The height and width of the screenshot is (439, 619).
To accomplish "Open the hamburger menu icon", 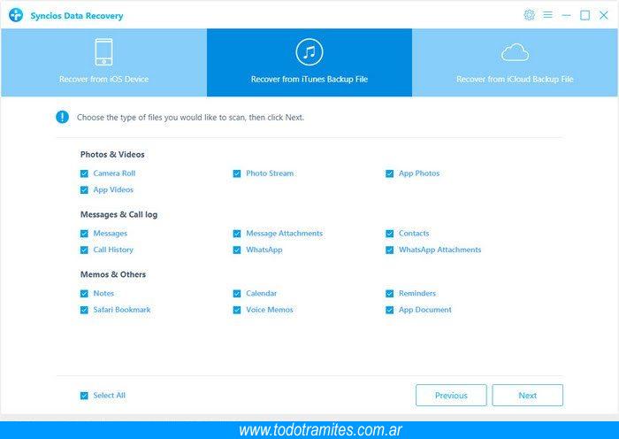I will 547,15.
